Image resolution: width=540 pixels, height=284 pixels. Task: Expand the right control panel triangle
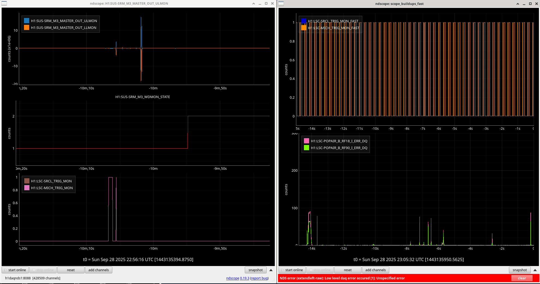pos(535,270)
